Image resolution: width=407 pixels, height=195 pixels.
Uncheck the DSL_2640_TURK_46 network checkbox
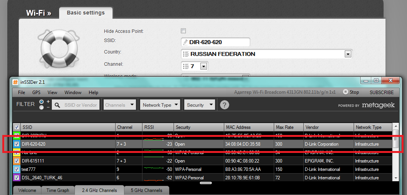(x=17, y=178)
